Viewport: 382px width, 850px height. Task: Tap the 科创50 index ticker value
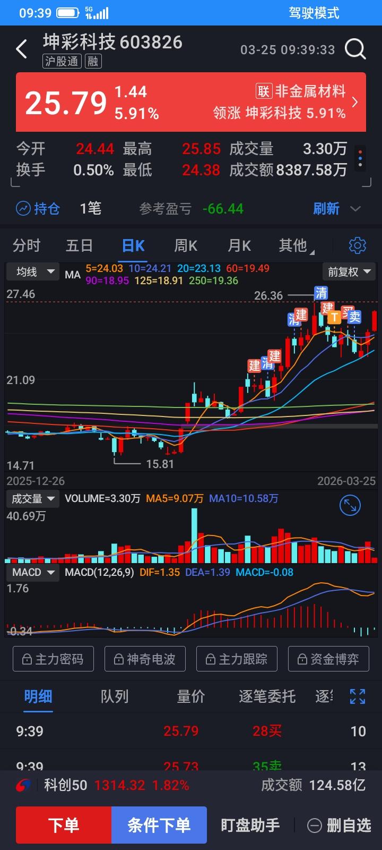(120, 785)
